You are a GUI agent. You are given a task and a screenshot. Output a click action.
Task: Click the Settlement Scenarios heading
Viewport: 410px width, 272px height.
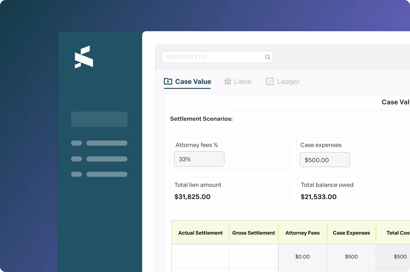click(x=201, y=119)
